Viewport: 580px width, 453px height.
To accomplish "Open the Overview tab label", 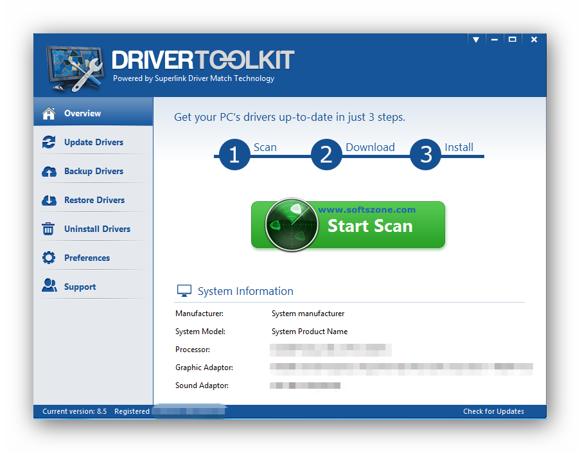I will (x=82, y=113).
